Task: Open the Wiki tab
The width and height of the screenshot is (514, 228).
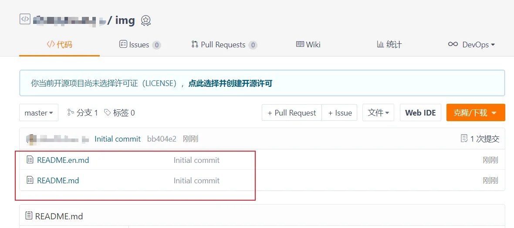Action: [x=308, y=44]
